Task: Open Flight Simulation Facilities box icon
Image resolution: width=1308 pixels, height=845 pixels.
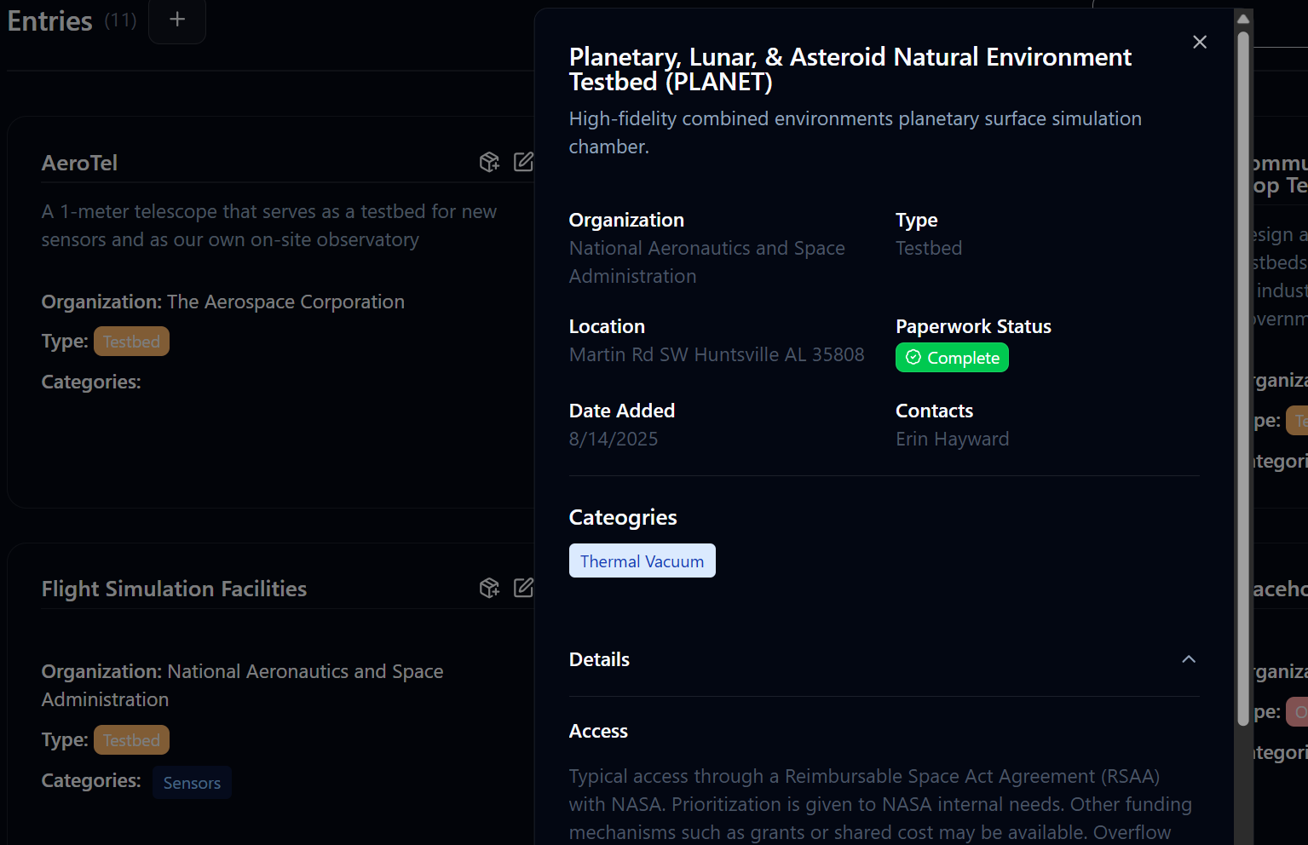Action: 489,588
